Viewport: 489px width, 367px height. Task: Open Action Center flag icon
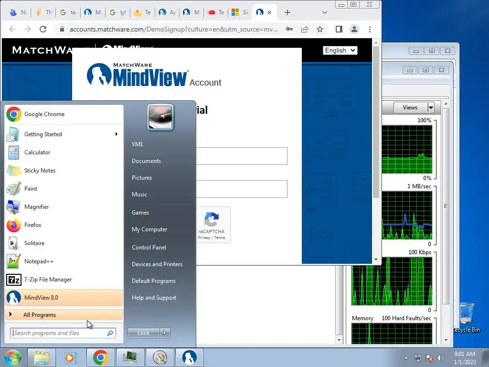(x=429, y=358)
